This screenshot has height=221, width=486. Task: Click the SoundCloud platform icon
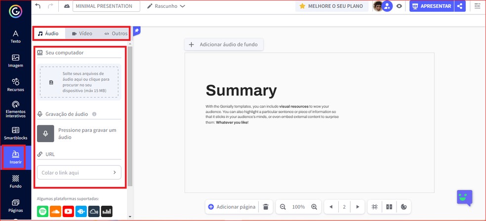coord(55,211)
